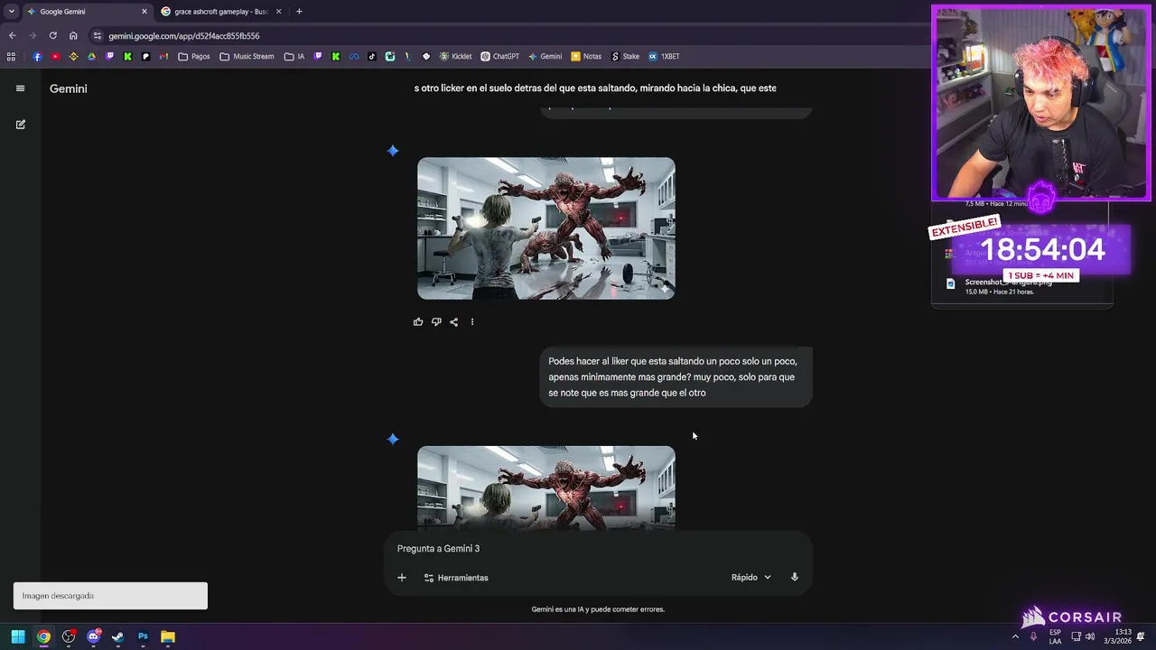Screen dimensions: 1156x650
Task: Open Binance bookmark icon
Action: click(x=73, y=56)
